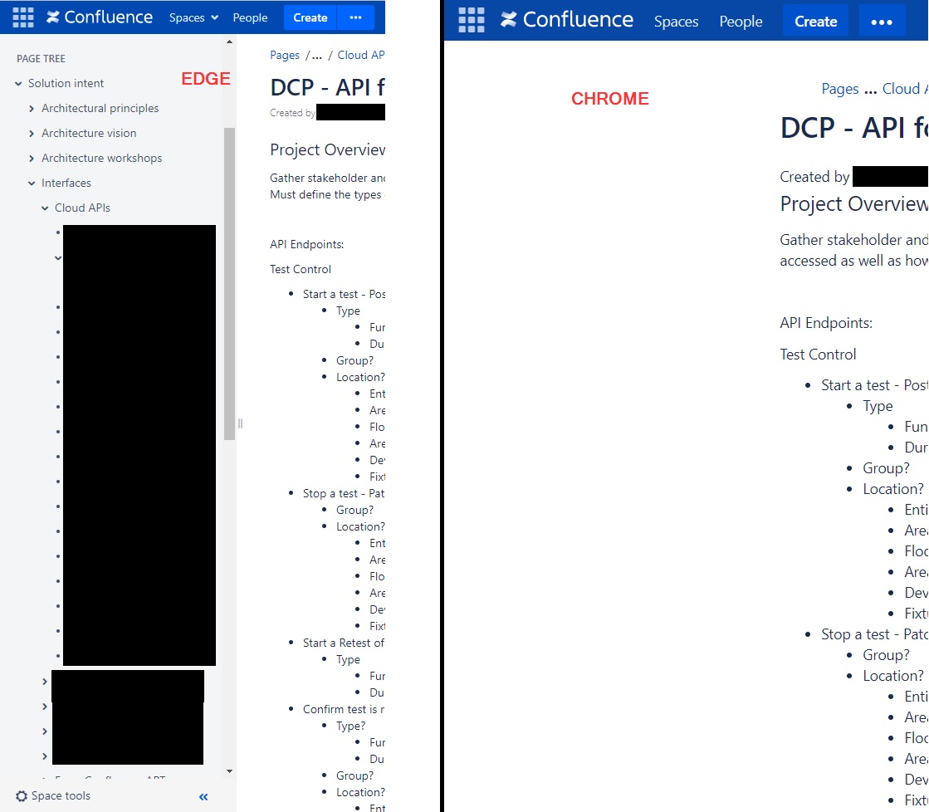929x812 pixels.
Task: Open Spaces dropdown in Edge window
Action: (x=193, y=17)
